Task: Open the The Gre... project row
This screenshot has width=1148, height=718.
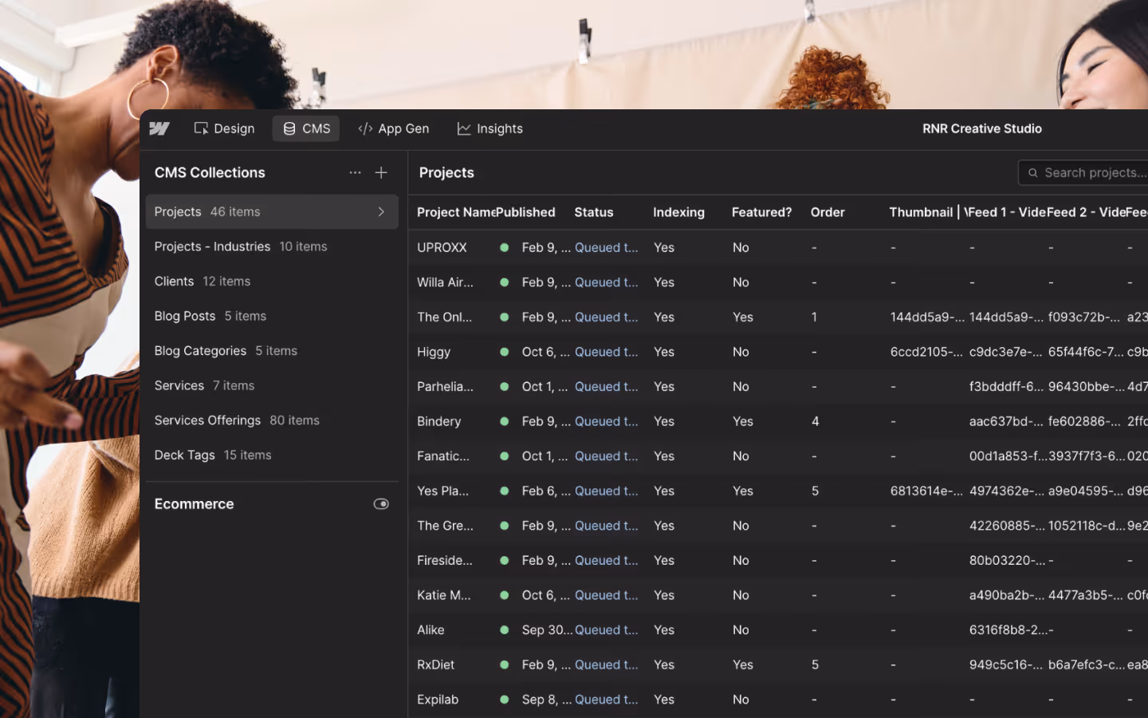Action: (x=778, y=526)
